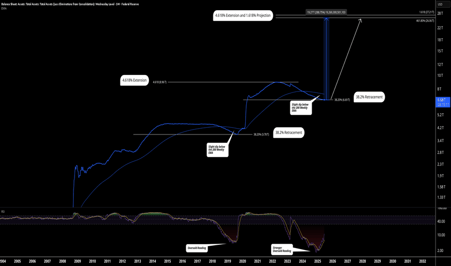451x266 pixels.
Task: Click the 2021 label on the time axis
Action: tap(257, 261)
